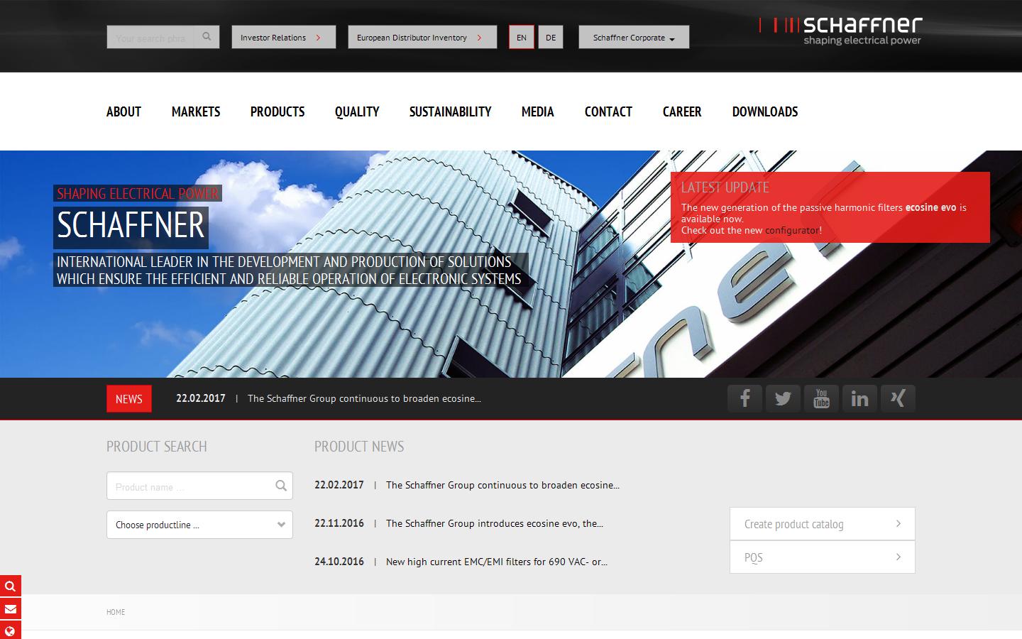Click the magnifier in the product search field
Screen dimensions: 1022x639
click(x=280, y=486)
